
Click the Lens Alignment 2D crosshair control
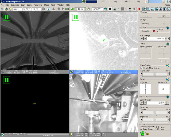click(x=146, y=53)
